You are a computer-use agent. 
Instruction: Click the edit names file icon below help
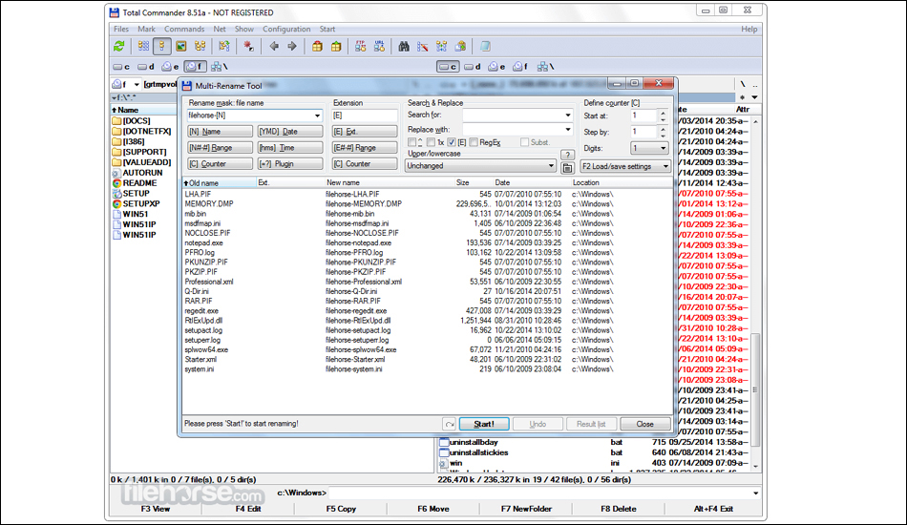click(x=567, y=168)
